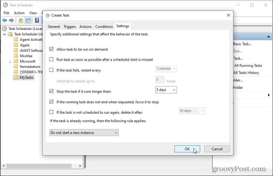Click the horizontal scrollbar thumb in tree pane

point(39,166)
